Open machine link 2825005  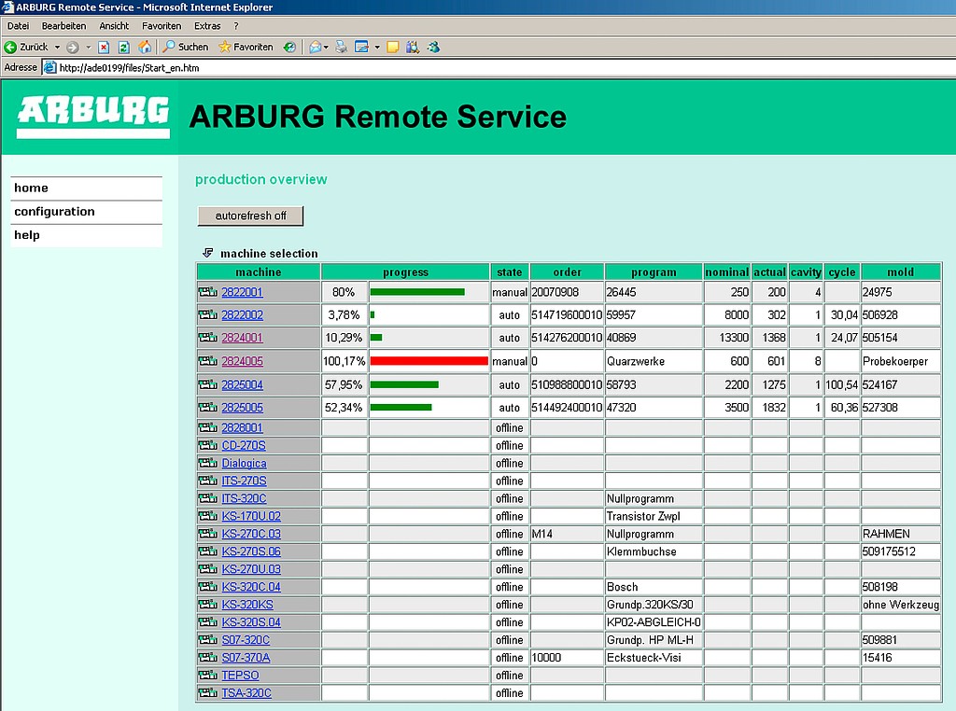click(x=242, y=408)
